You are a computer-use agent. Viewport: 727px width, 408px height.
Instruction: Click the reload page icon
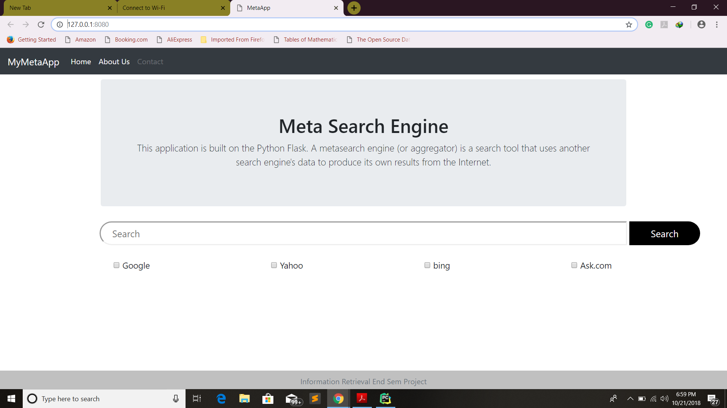click(41, 24)
